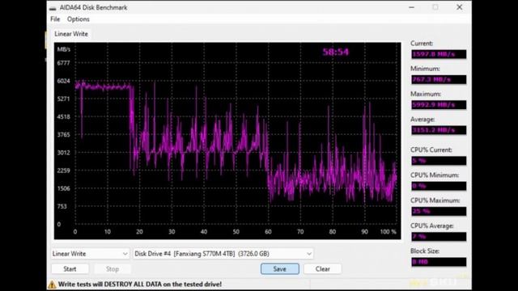Click the Maximum speed value field
The height and width of the screenshot is (291, 518).
[439, 105]
